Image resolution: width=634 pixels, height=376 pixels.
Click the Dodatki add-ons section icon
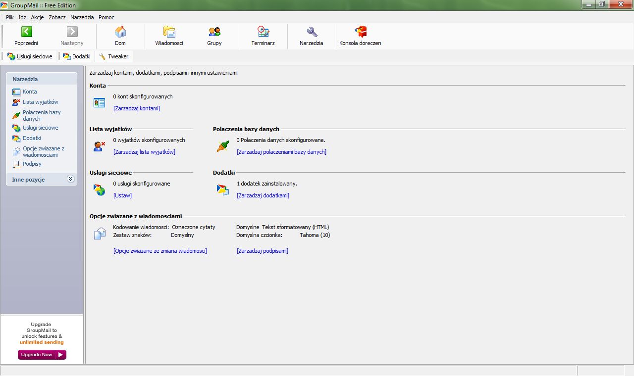(x=223, y=190)
